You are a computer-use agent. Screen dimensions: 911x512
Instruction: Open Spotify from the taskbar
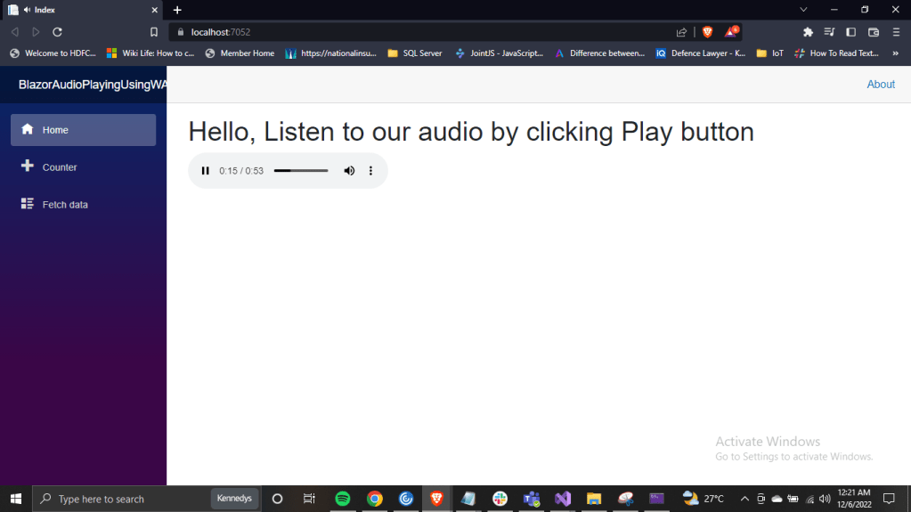coord(343,499)
